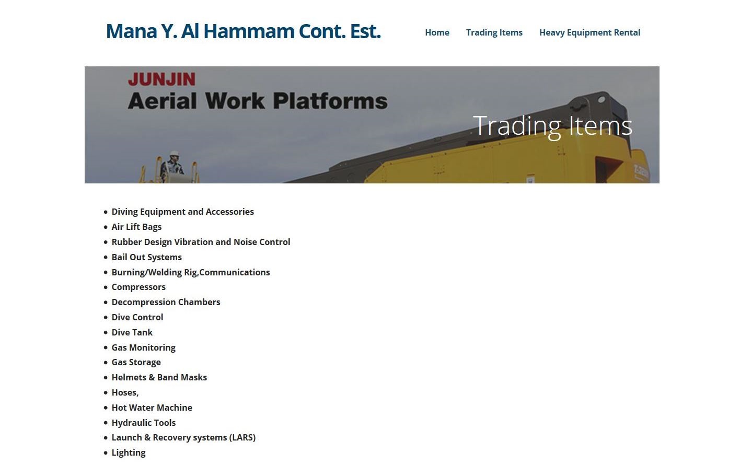This screenshot has width=740, height=464.
Task: Select the 'Lighting' list item
Action: 128,453
